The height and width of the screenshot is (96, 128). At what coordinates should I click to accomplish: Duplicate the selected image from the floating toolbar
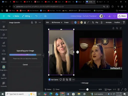tap(67, 79)
